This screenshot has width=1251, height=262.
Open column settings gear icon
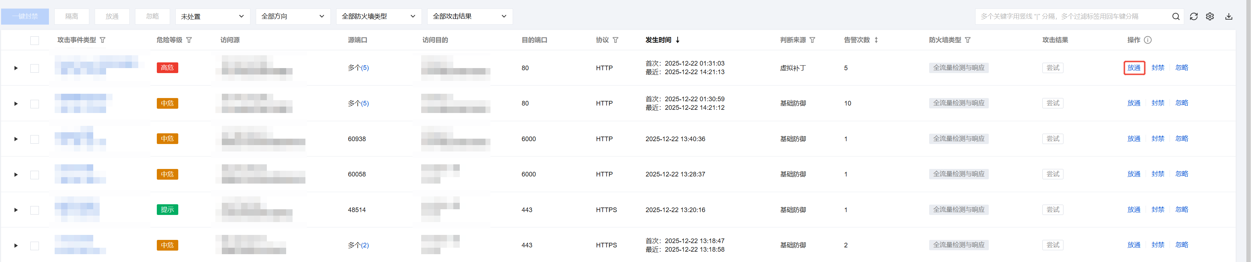pyautogui.click(x=1210, y=16)
